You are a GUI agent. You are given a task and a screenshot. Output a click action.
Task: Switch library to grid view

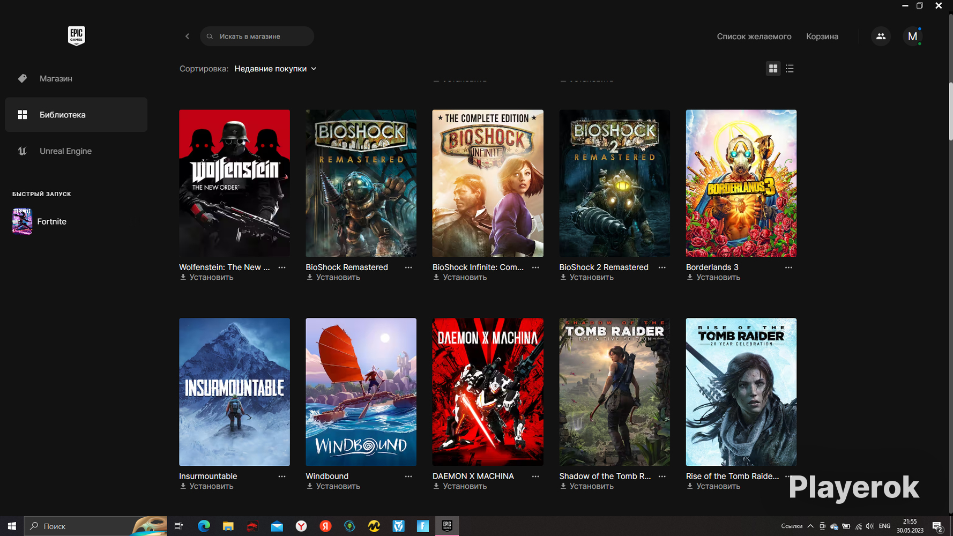coord(773,69)
